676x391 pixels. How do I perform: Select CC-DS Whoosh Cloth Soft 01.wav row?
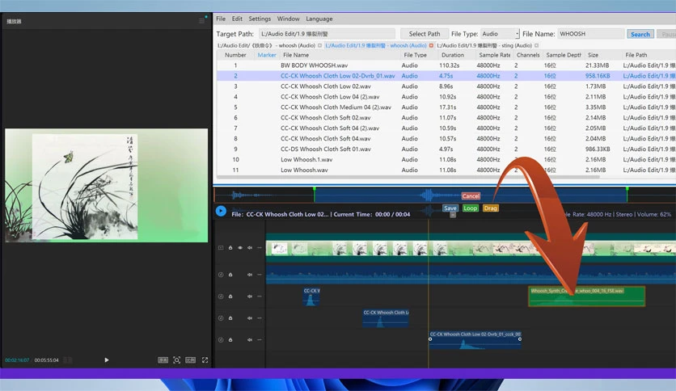(x=446, y=149)
